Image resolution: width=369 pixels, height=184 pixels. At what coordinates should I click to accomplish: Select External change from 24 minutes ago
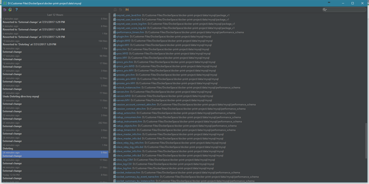tap(55, 88)
